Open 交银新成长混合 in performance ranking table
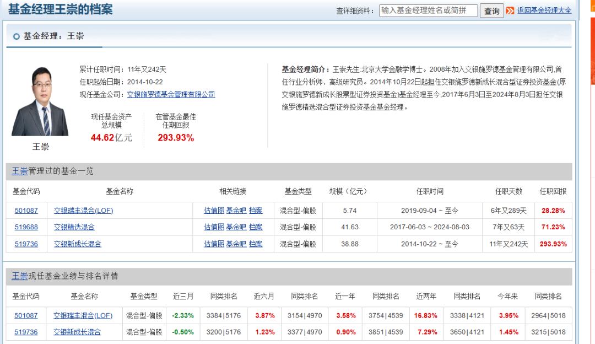595x344 pixels. [77, 332]
